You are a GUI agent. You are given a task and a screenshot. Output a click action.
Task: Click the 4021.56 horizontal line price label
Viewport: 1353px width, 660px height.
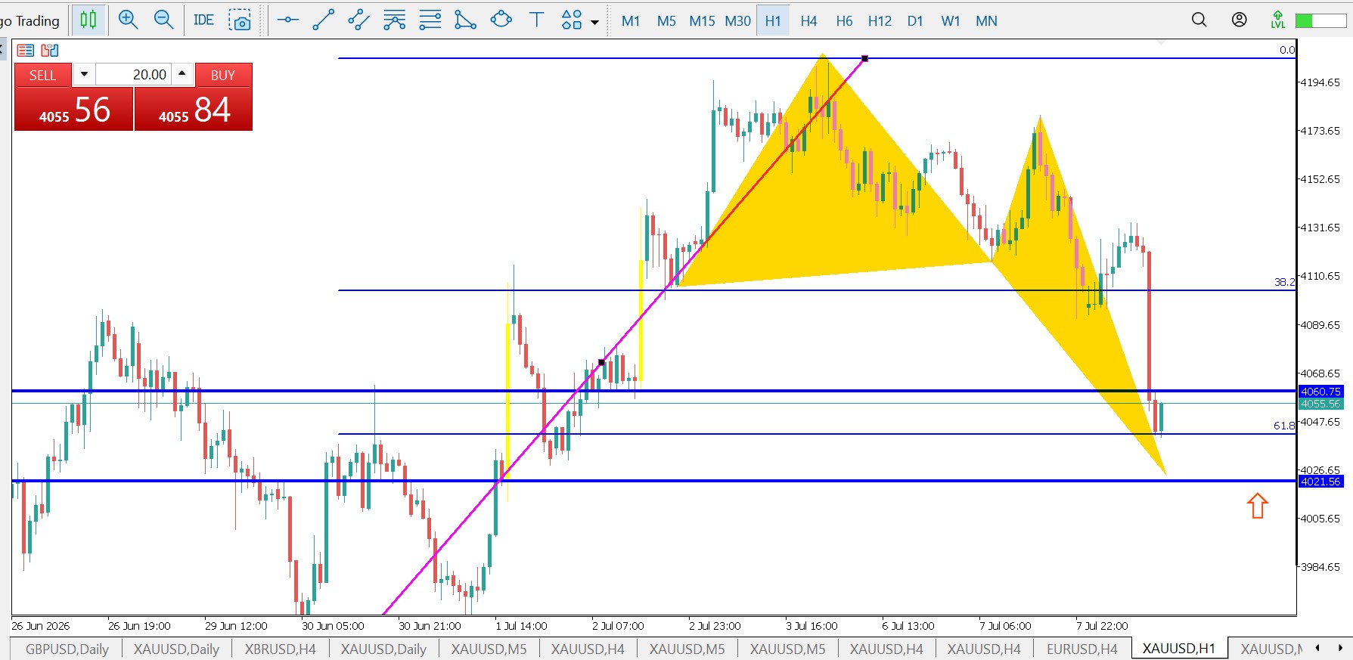point(1320,482)
